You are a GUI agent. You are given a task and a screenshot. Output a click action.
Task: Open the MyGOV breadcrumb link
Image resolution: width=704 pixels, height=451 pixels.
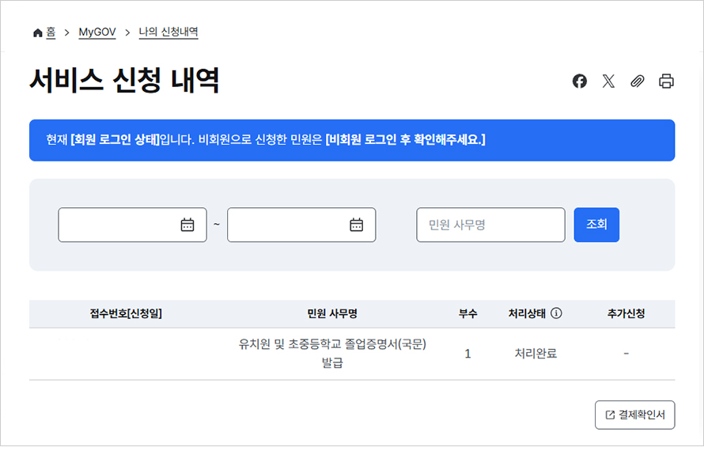point(97,32)
